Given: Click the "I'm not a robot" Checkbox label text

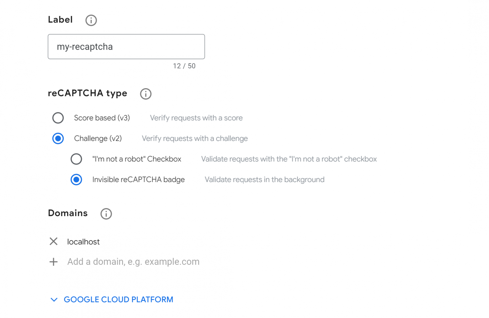Looking at the screenshot, I should [137, 159].
